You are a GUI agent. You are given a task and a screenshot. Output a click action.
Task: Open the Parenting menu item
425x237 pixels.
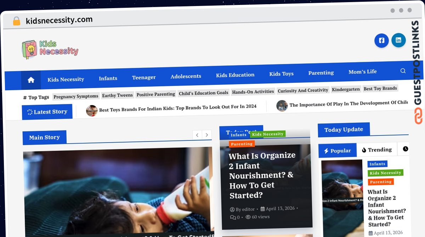[321, 73]
